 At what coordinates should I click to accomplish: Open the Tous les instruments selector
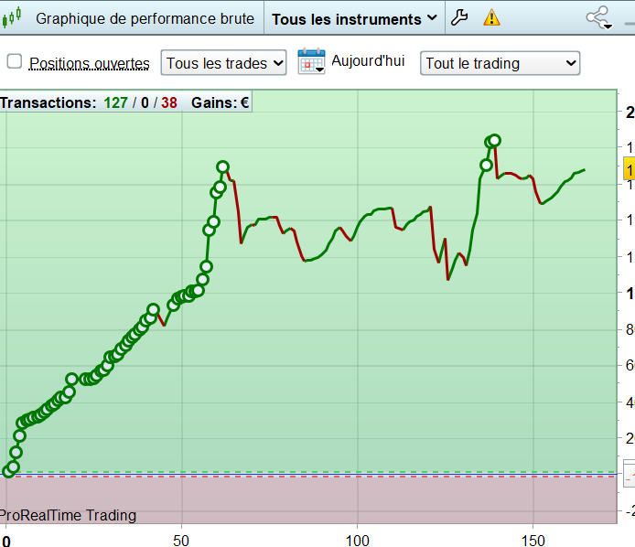tap(354, 18)
